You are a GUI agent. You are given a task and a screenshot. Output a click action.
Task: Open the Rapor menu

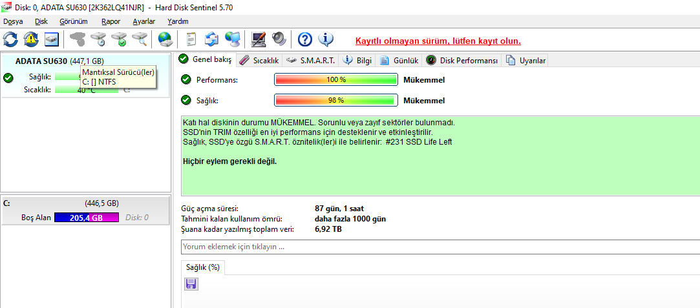tap(111, 21)
